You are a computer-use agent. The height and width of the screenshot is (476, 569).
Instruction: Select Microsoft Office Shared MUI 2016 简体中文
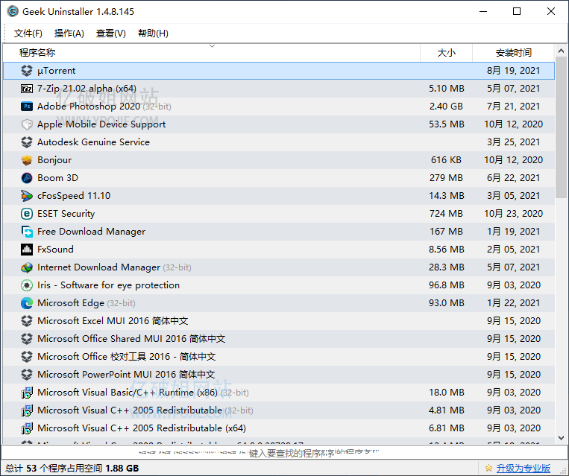point(131,339)
